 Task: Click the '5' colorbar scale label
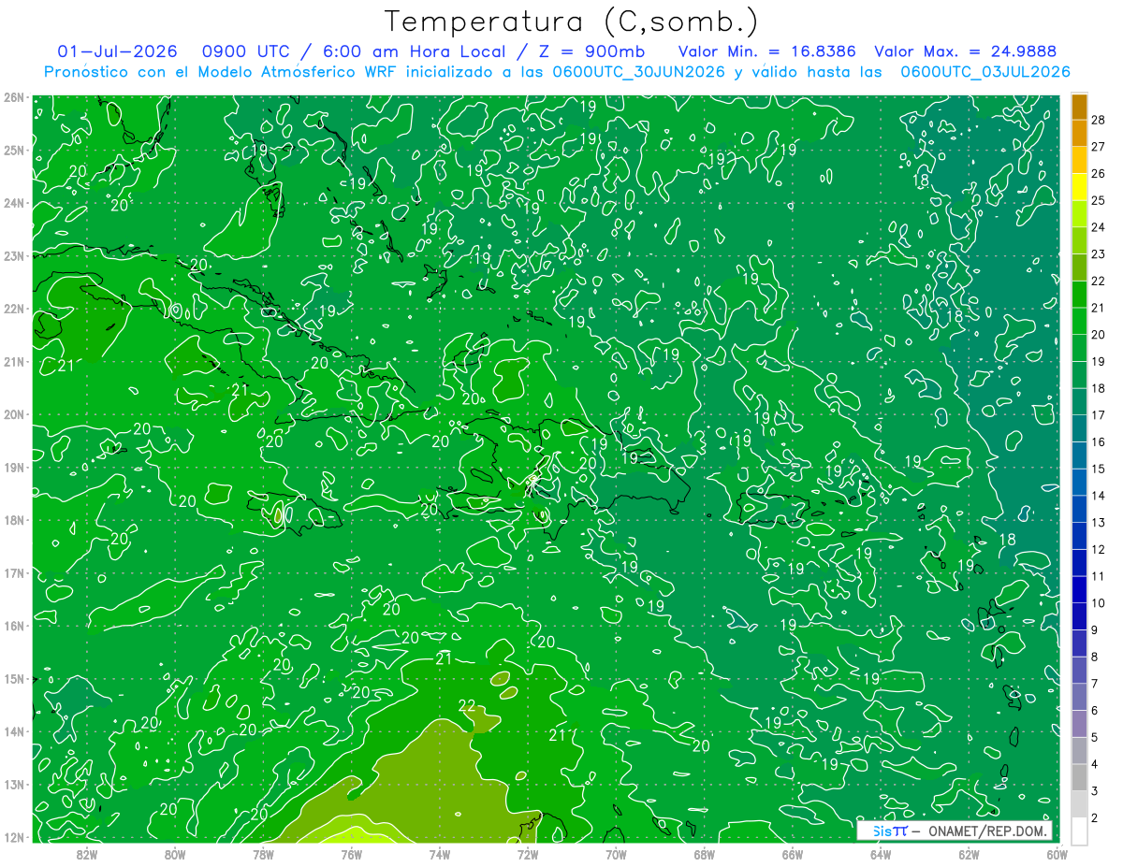point(1096,737)
